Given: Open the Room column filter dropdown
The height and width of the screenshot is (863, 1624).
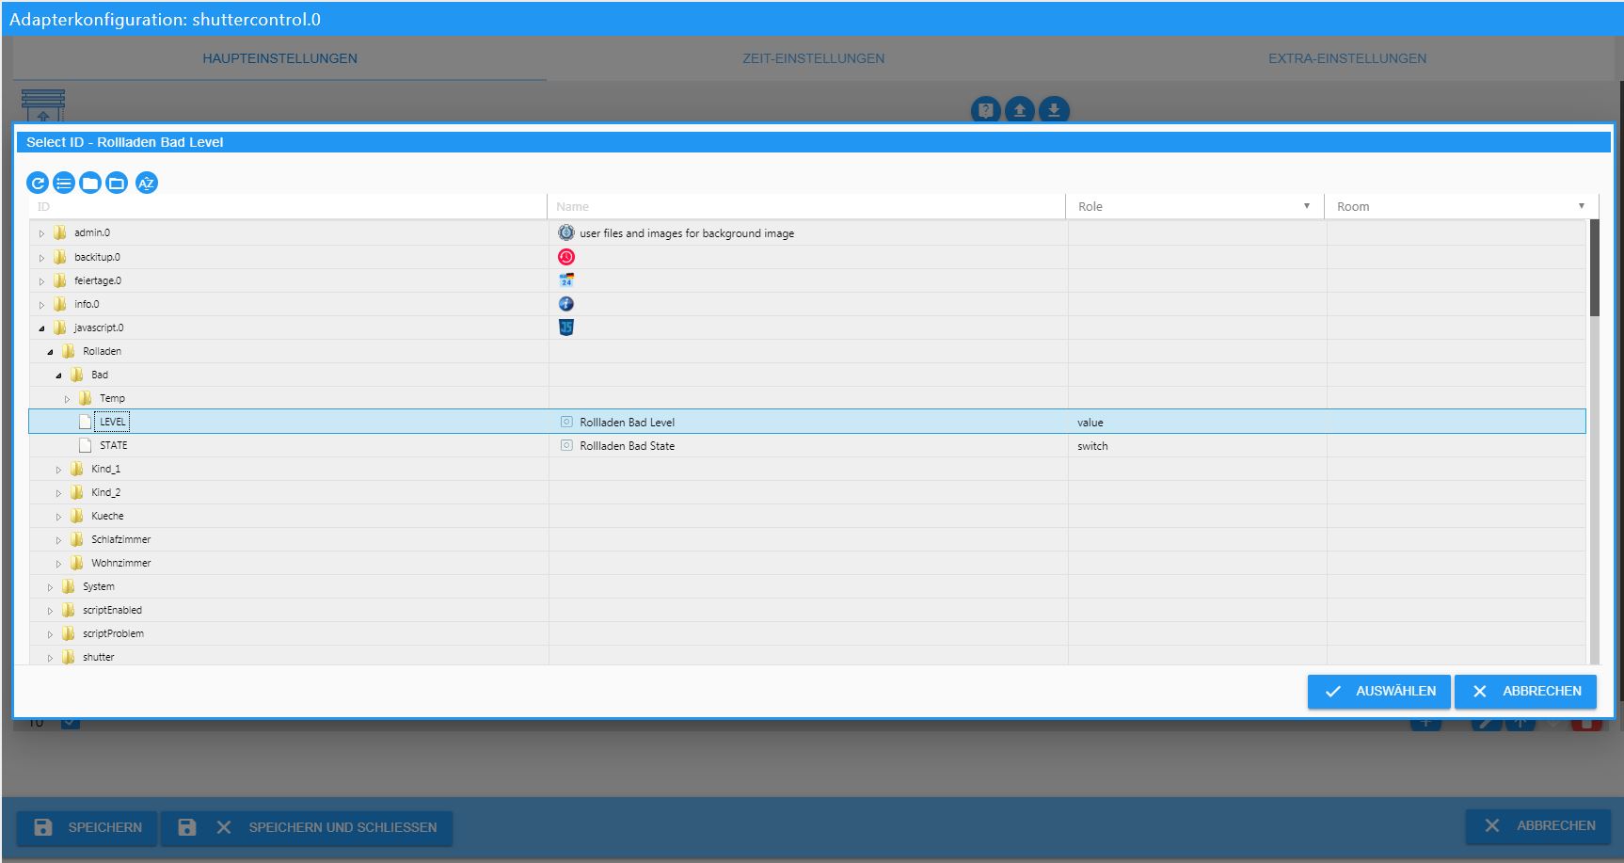Looking at the screenshot, I should tap(1581, 206).
